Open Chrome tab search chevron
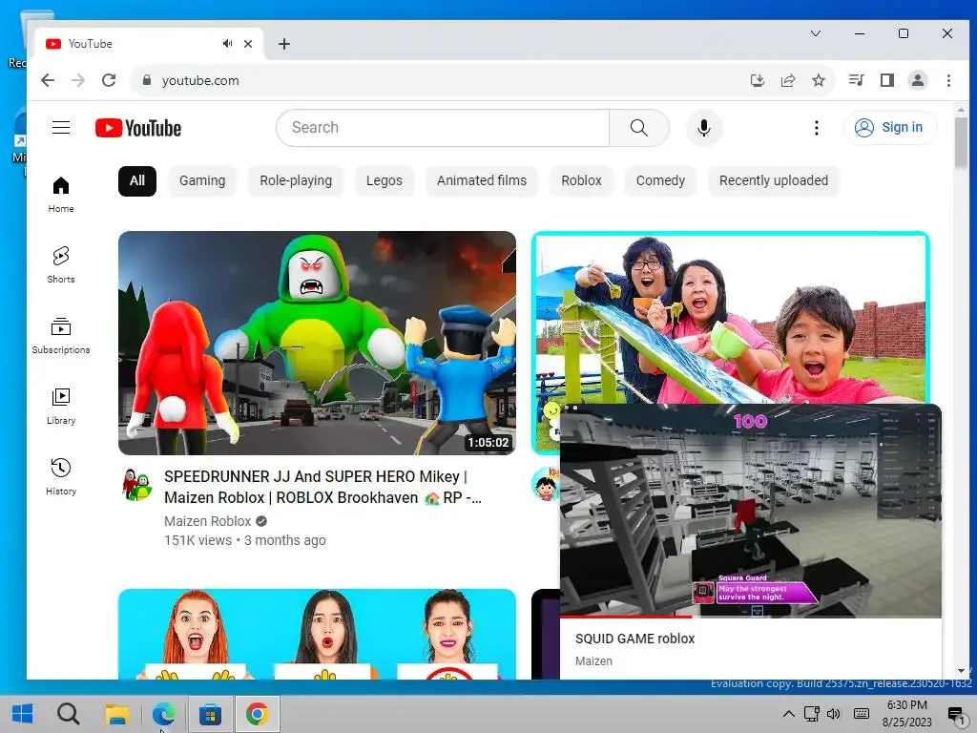The width and height of the screenshot is (977, 733). [815, 33]
